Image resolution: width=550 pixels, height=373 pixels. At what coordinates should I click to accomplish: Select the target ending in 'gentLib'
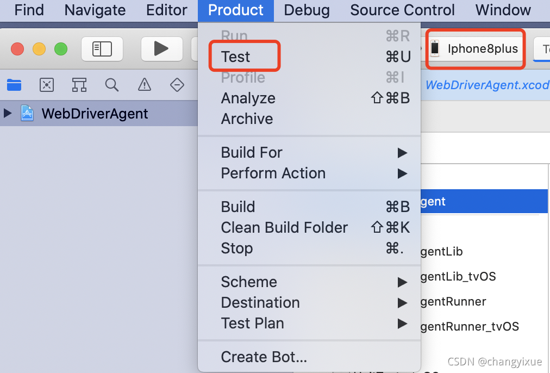coord(442,251)
